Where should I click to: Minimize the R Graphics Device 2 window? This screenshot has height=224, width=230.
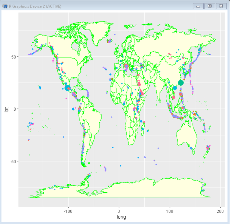(x=198, y=6)
